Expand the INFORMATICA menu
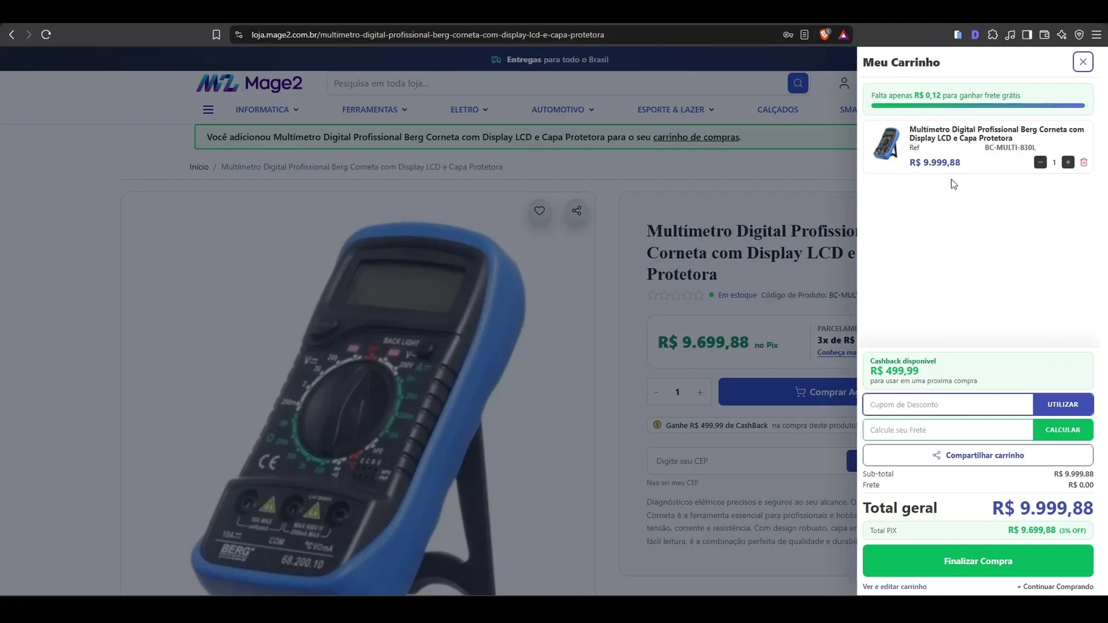 point(267,109)
